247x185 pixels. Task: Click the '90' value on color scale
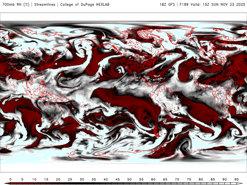point(225,179)
